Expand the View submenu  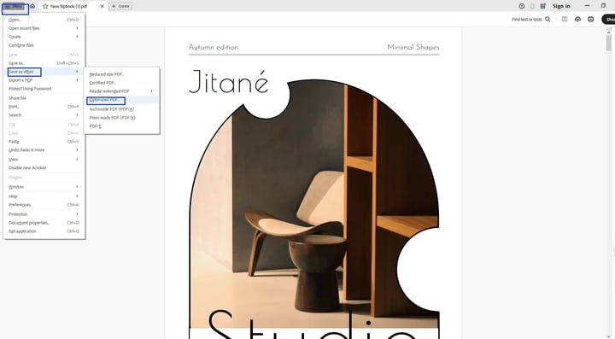click(x=44, y=160)
